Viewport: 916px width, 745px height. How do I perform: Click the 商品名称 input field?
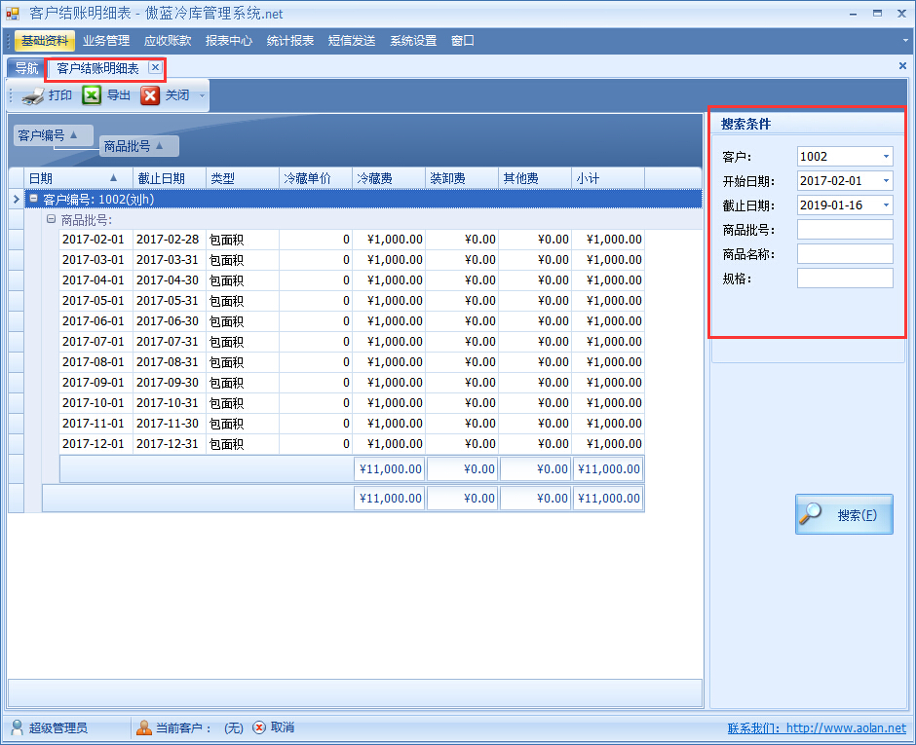845,254
